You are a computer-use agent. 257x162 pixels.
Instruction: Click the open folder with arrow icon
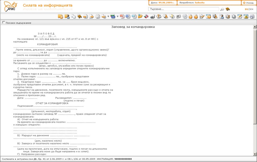click(x=140, y=16)
